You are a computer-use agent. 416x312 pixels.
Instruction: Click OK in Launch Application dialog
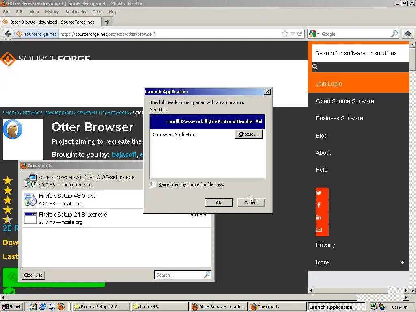[x=219, y=202]
